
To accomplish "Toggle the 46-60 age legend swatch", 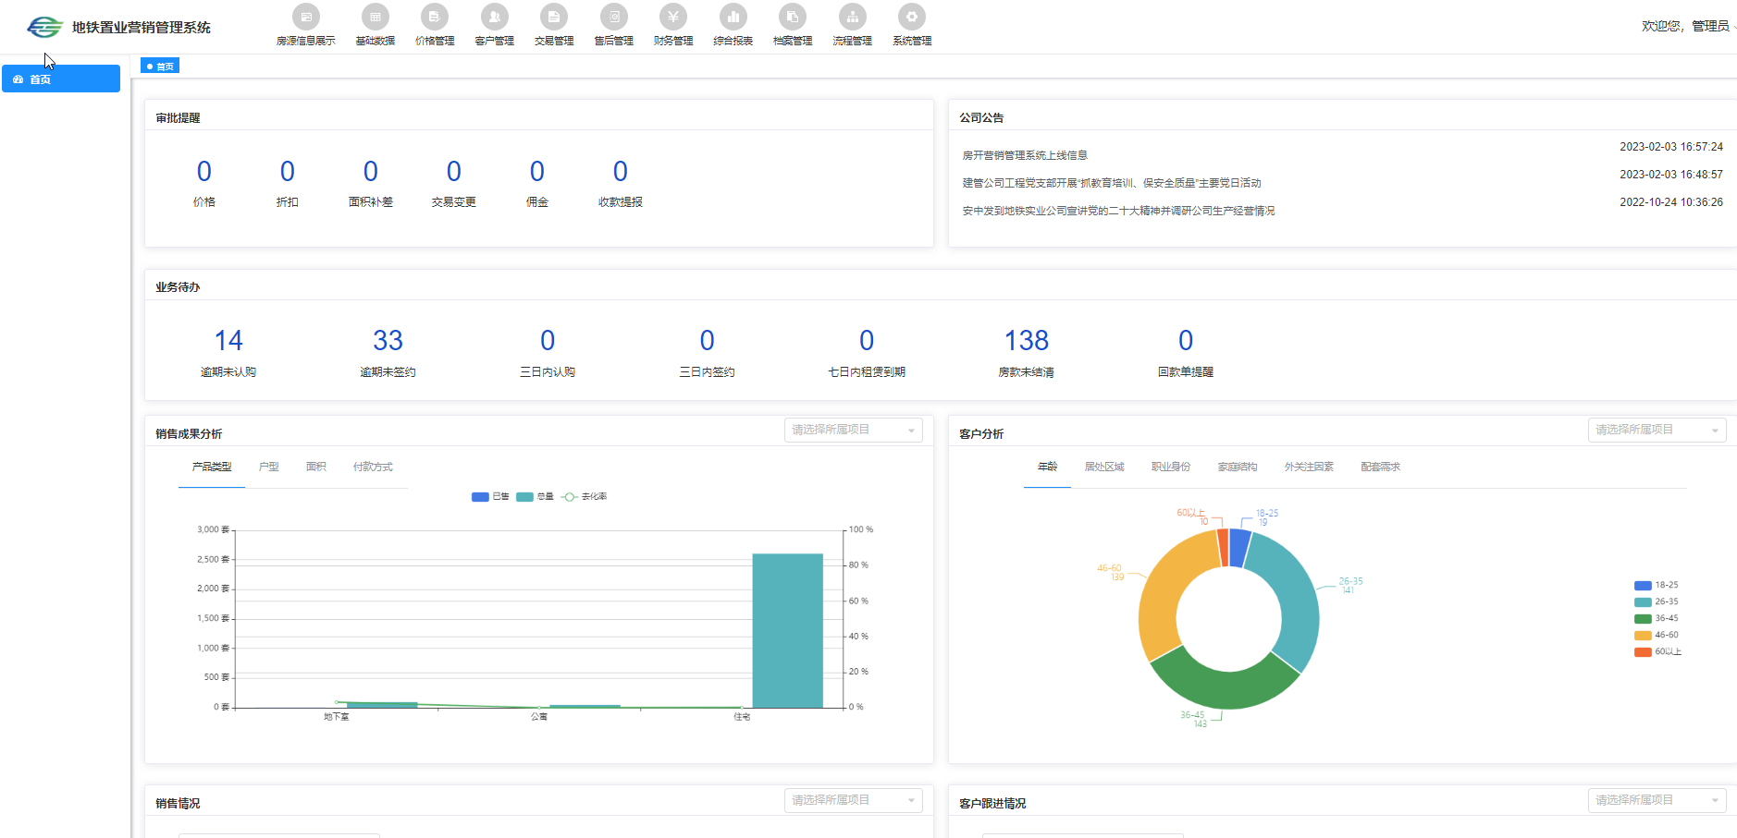I will (x=1643, y=635).
